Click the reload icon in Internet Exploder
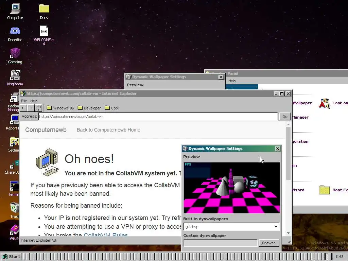 point(38,108)
